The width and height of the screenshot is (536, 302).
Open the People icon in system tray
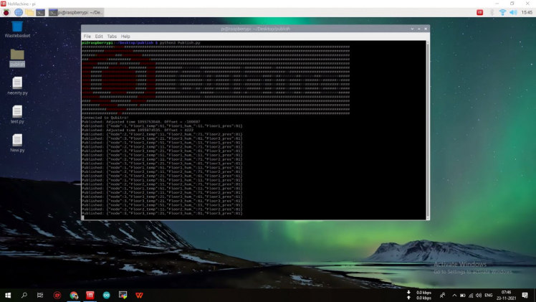click(x=443, y=295)
